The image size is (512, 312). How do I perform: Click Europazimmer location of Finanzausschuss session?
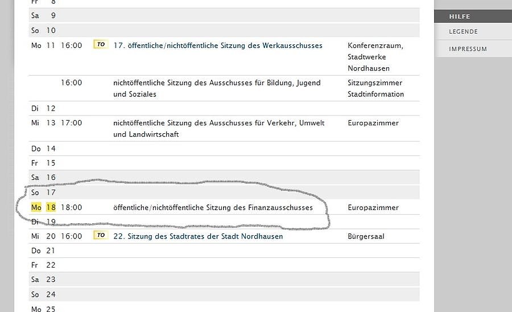tap(373, 208)
